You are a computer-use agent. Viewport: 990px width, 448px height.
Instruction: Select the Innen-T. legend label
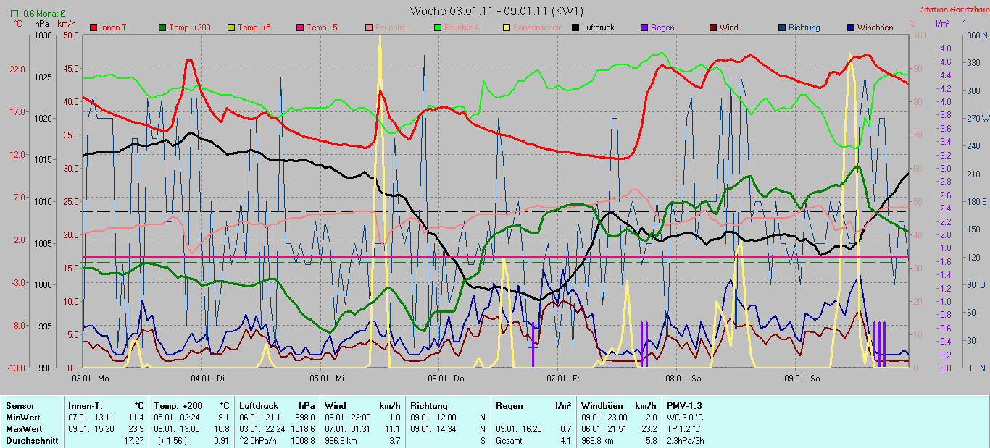tap(115, 28)
